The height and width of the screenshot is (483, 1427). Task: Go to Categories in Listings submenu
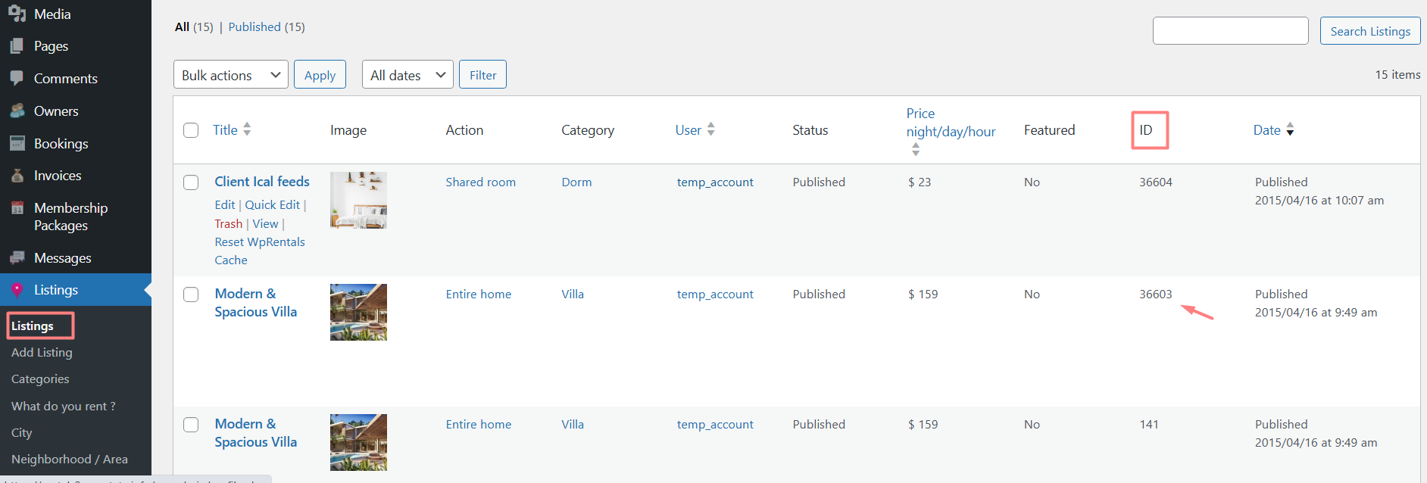tap(40, 379)
